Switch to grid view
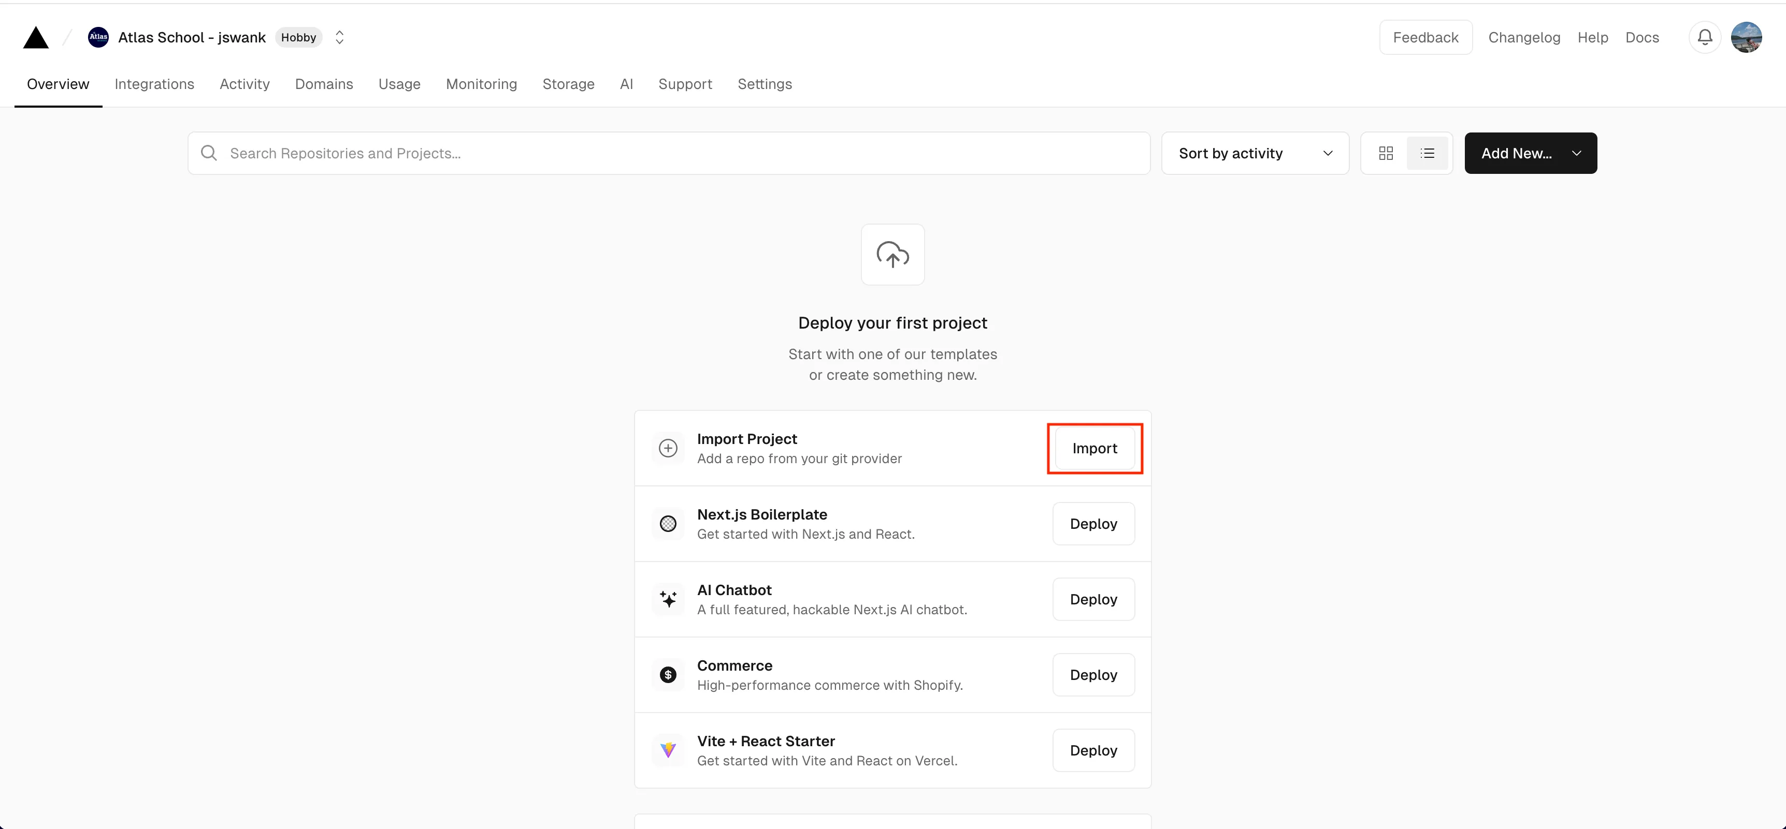The image size is (1786, 829). click(x=1386, y=153)
